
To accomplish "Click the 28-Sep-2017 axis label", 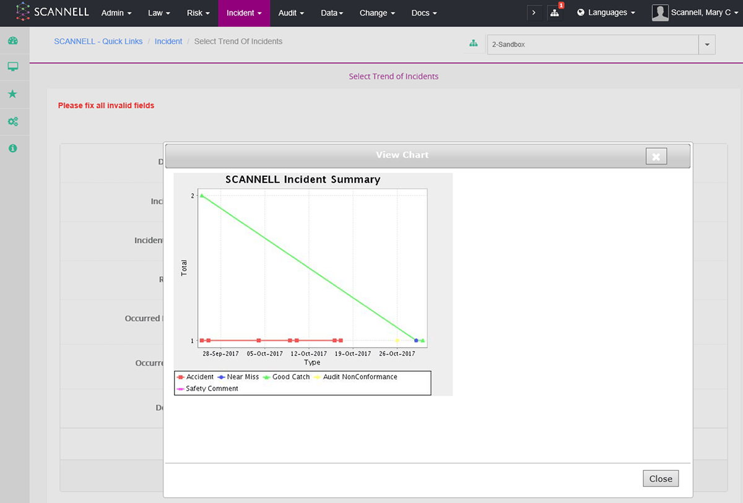I will pyautogui.click(x=221, y=354).
